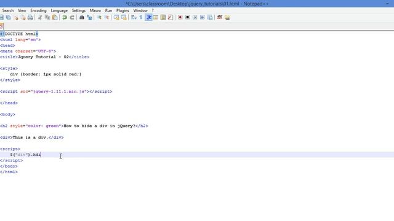
Task: Stop macro recording with square icon
Action: 187,17
